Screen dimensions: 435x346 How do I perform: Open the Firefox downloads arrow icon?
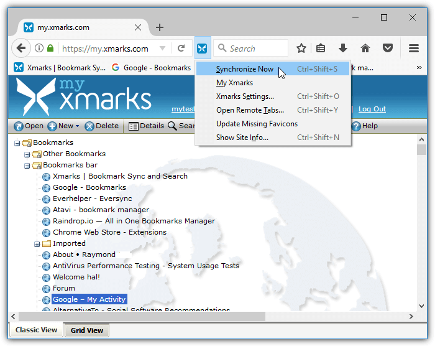click(342, 49)
